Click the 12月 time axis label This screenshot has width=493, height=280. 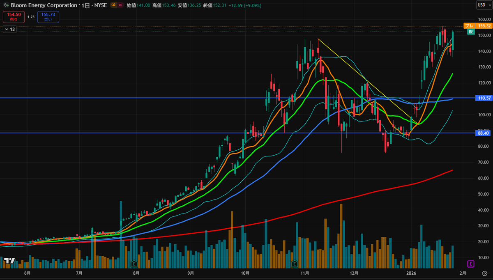[x=354, y=273]
